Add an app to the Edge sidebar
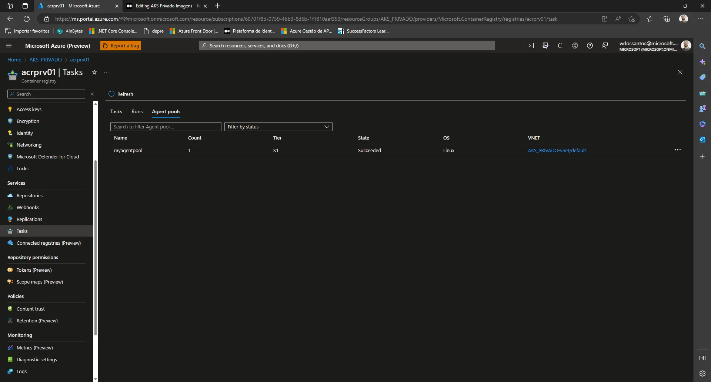This screenshot has width=711, height=382. pos(702,157)
